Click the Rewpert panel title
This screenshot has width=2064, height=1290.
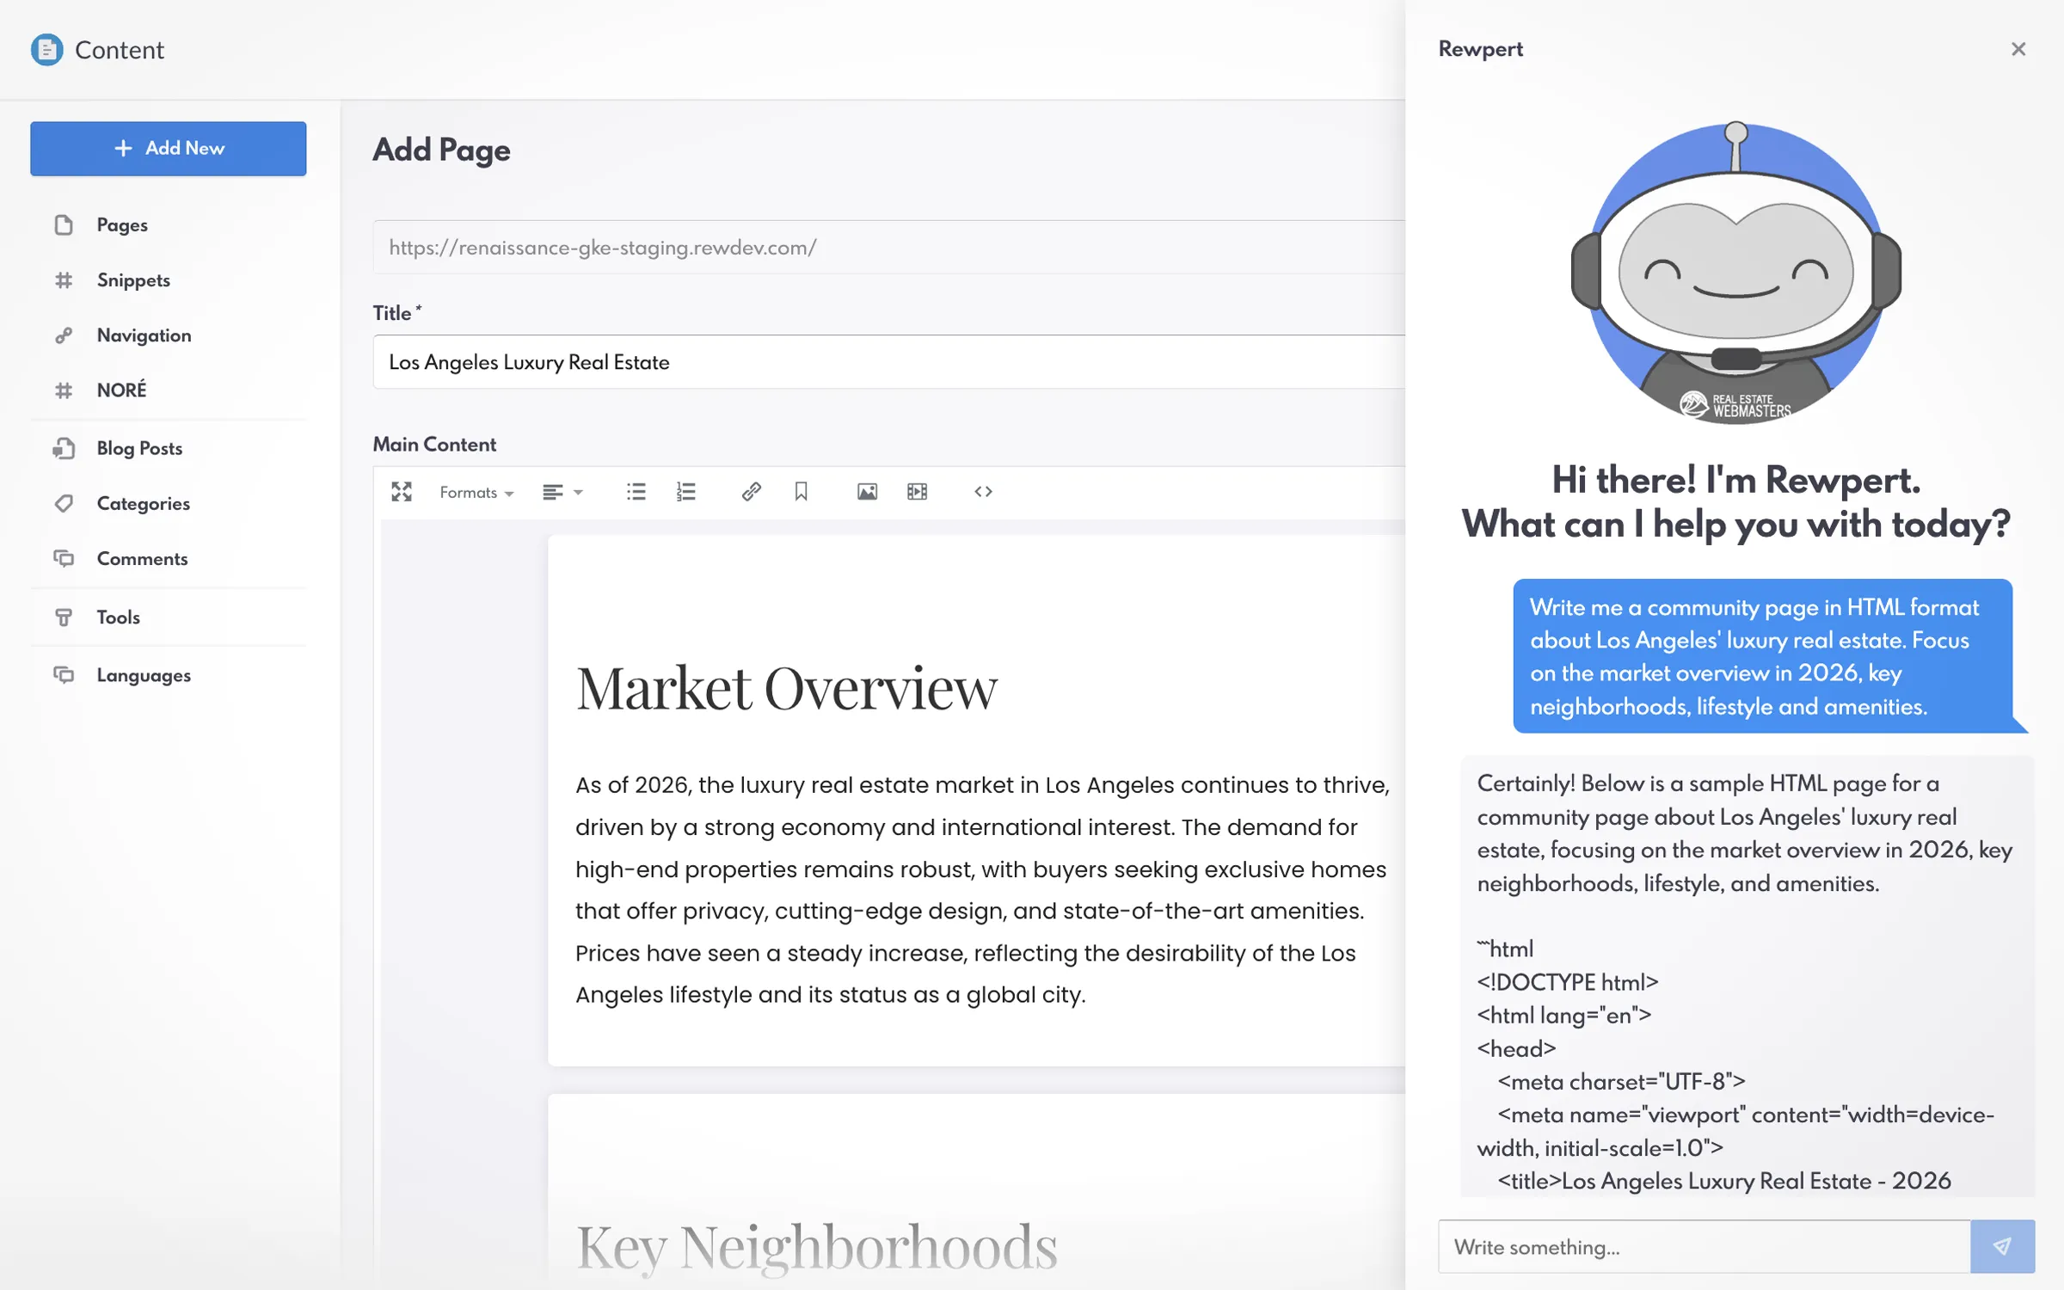pyautogui.click(x=1480, y=49)
